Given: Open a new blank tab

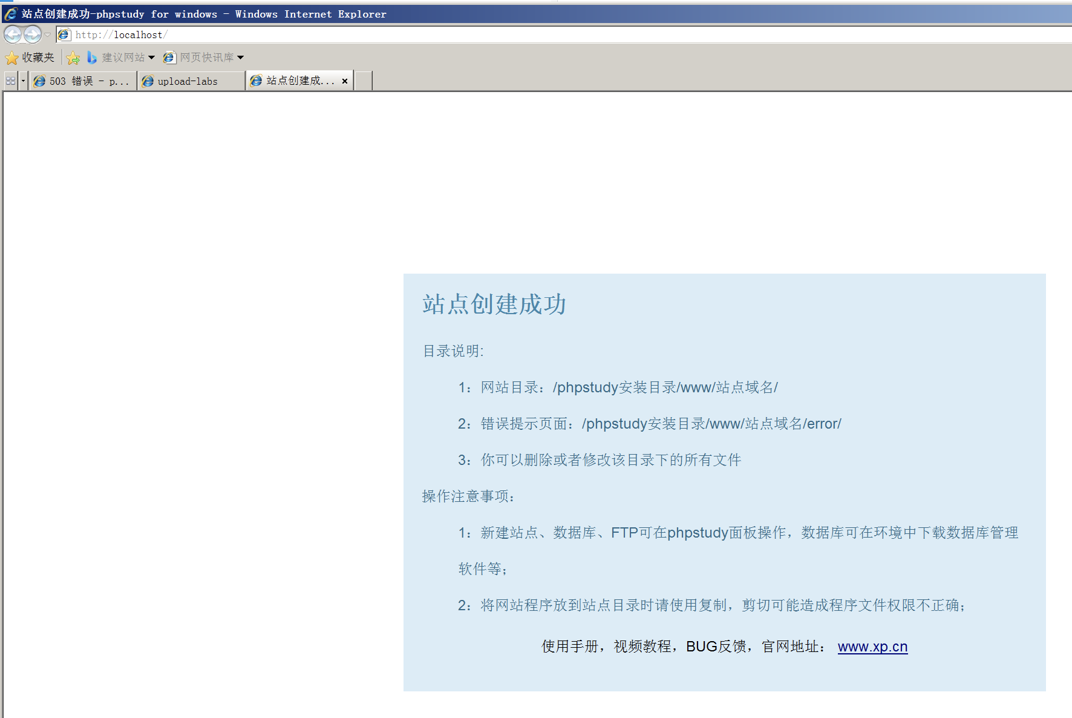Looking at the screenshot, I should [363, 81].
